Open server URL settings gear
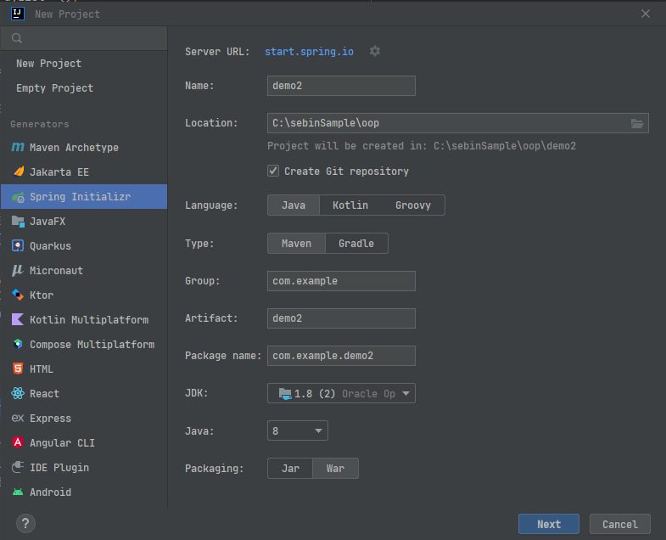The height and width of the screenshot is (540, 666). tap(375, 51)
